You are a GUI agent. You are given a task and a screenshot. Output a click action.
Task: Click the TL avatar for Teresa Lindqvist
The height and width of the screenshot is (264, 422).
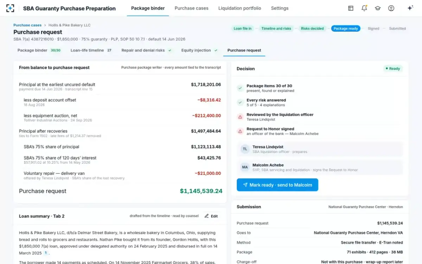245,149
